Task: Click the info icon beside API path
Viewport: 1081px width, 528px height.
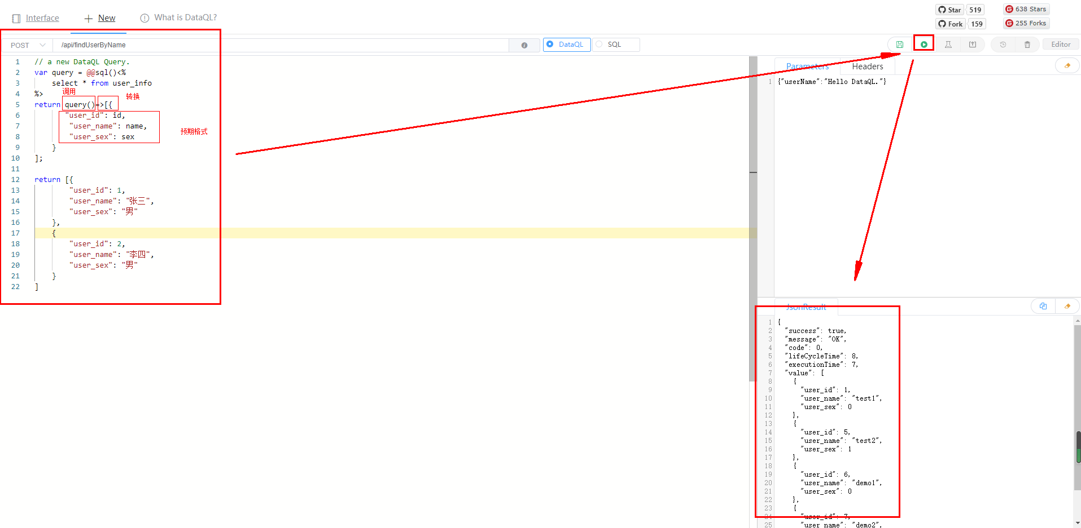Action: click(x=524, y=45)
